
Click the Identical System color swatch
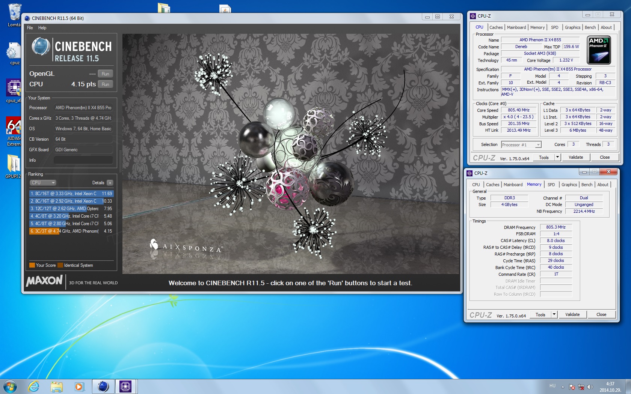[60, 265]
